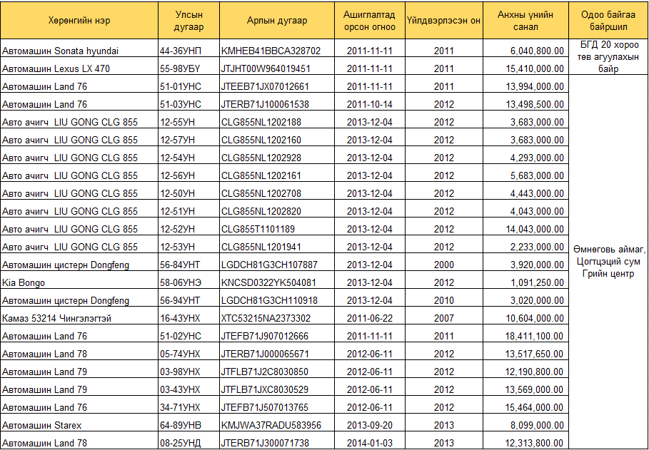The image size is (649, 450).
Task: Click the Автомашин Lexus LX 470 cell
Action: click(56, 68)
